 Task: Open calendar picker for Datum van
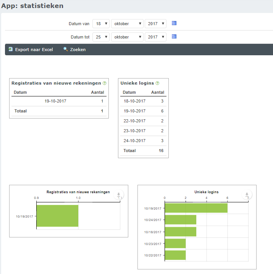pyautogui.click(x=174, y=23)
